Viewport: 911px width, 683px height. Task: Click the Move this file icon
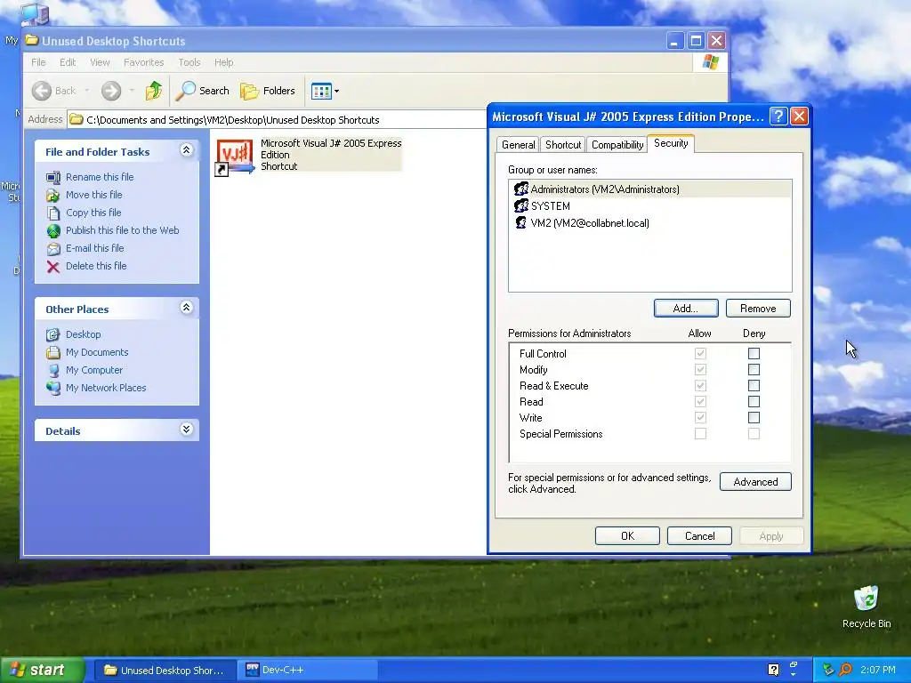[x=53, y=195]
